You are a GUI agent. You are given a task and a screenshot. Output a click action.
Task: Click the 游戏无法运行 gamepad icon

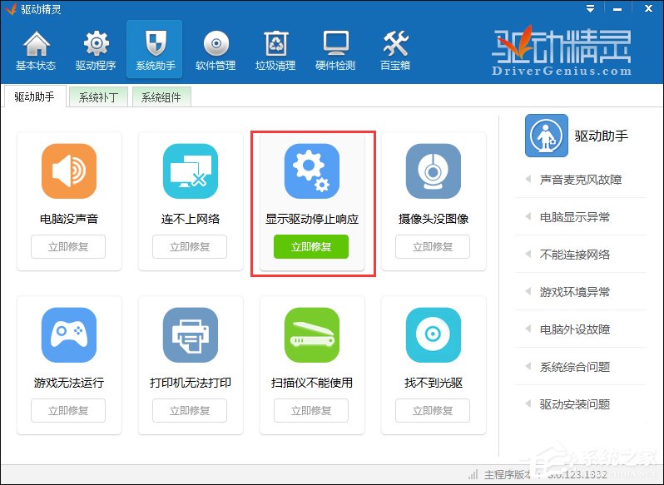pyautogui.click(x=69, y=335)
